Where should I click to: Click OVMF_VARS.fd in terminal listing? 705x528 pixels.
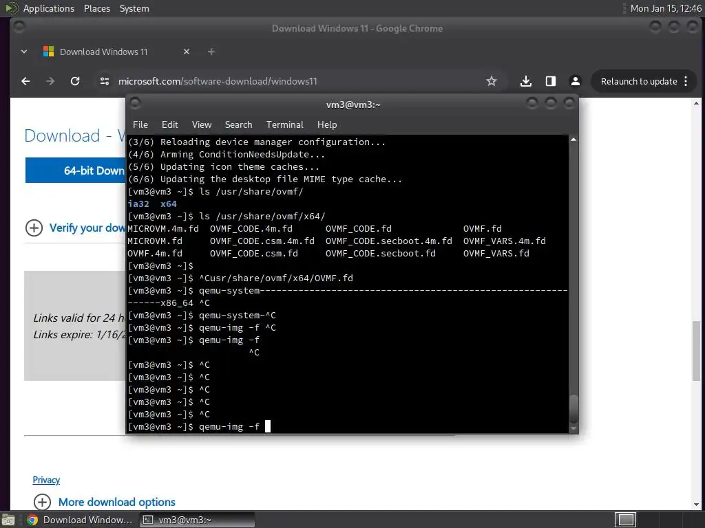point(496,253)
